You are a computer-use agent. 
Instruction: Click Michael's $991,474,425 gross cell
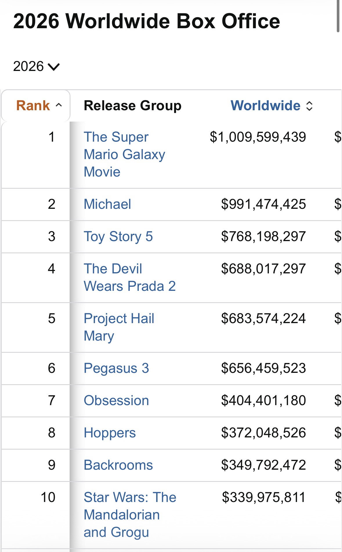tap(263, 204)
